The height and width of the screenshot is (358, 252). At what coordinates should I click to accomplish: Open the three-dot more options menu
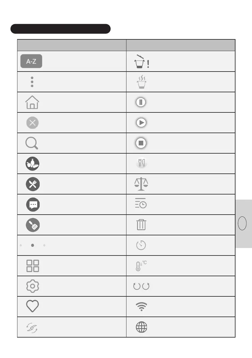point(32,82)
